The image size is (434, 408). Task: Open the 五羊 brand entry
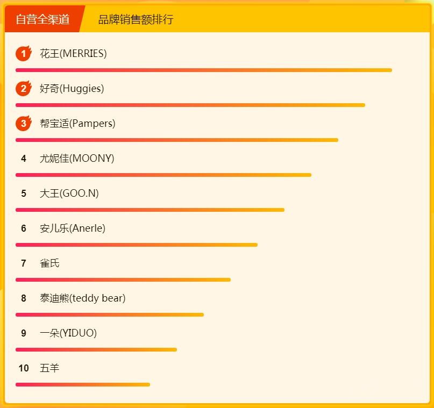pos(49,368)
